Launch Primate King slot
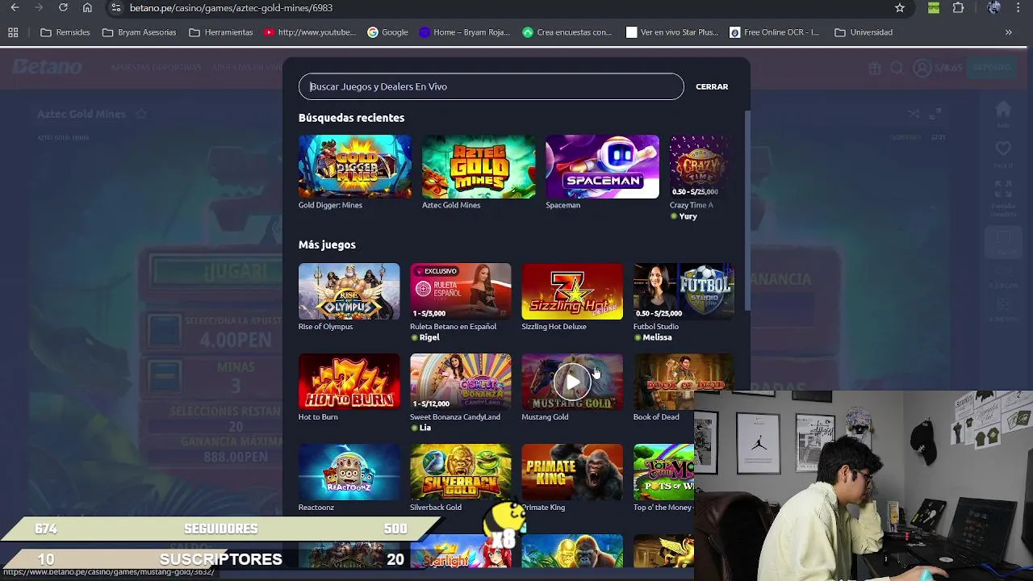1033x581 pixels. 572,472
